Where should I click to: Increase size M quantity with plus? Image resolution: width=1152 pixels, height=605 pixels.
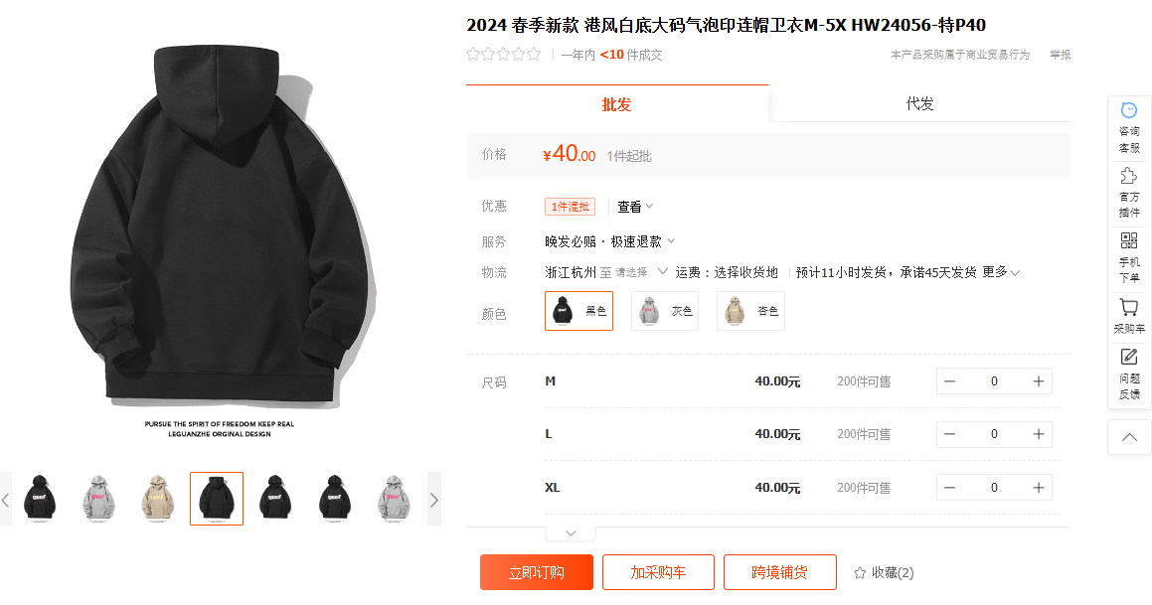point(1038,381)
